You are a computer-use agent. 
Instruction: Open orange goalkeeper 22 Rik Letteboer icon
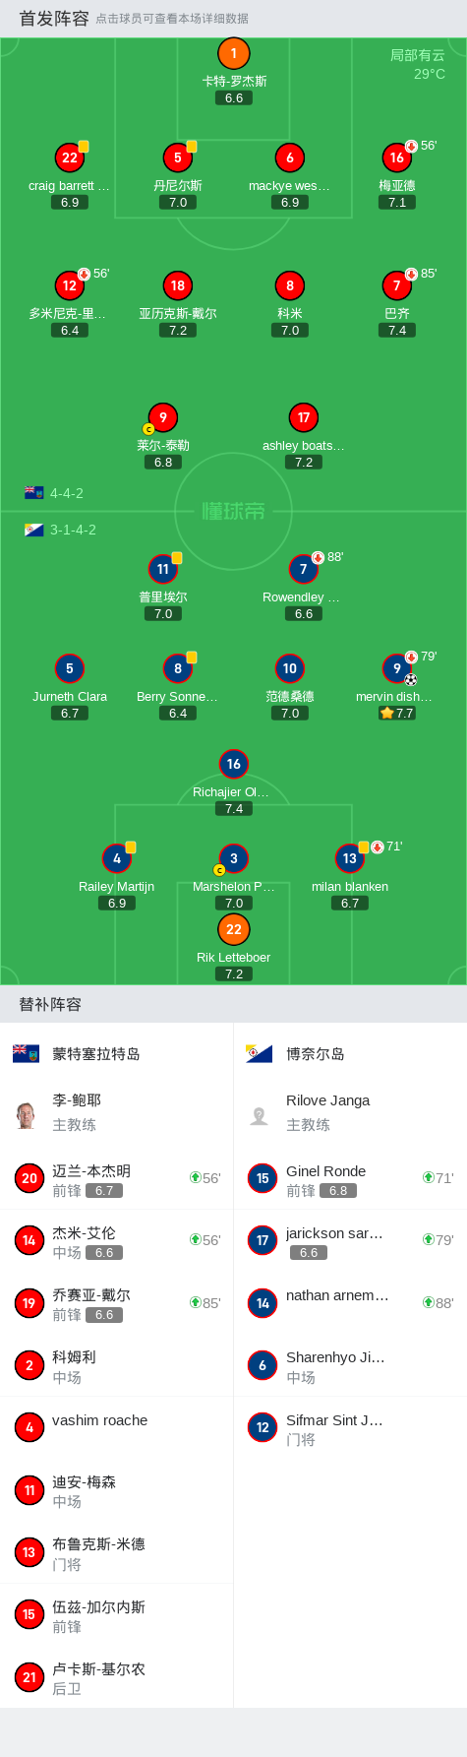[x=233, y=929]
